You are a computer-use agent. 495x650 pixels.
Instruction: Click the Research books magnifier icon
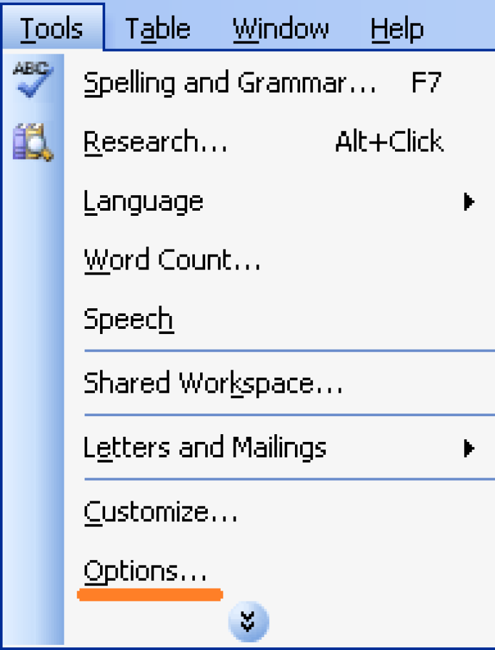pyautogui.click(x=33, y=142)
